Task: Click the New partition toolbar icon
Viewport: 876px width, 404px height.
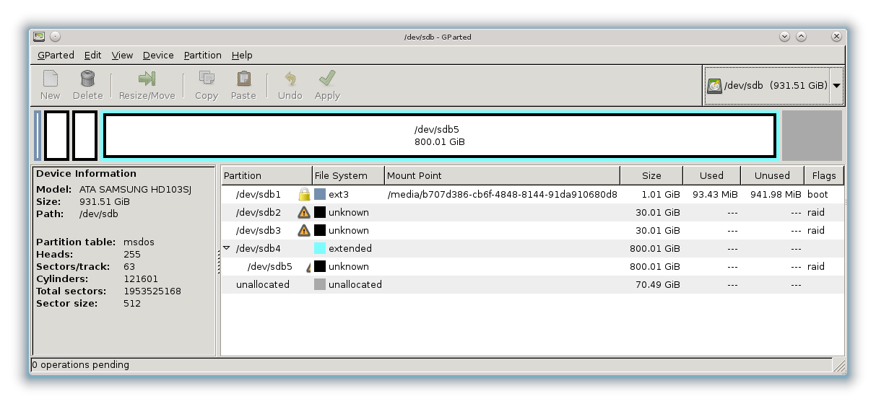Action: click(x=50, y=79)
